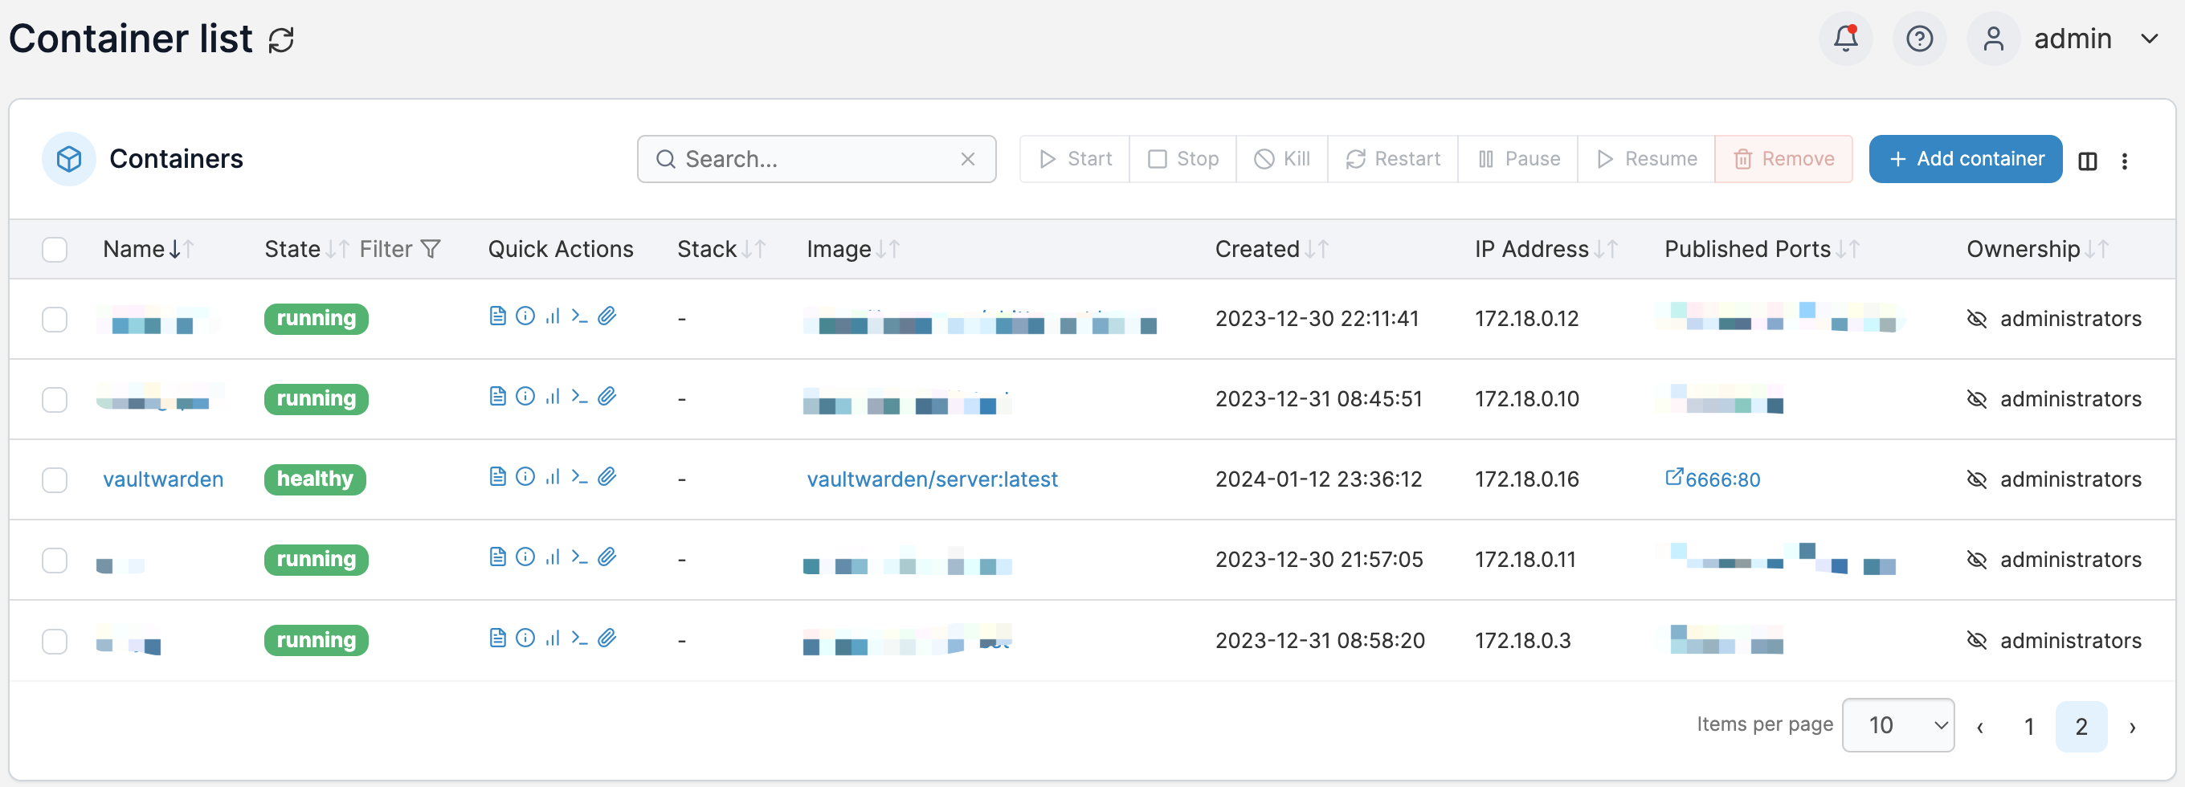
Task: Open the three-dot table options menu
Action: pos(2124,161)
